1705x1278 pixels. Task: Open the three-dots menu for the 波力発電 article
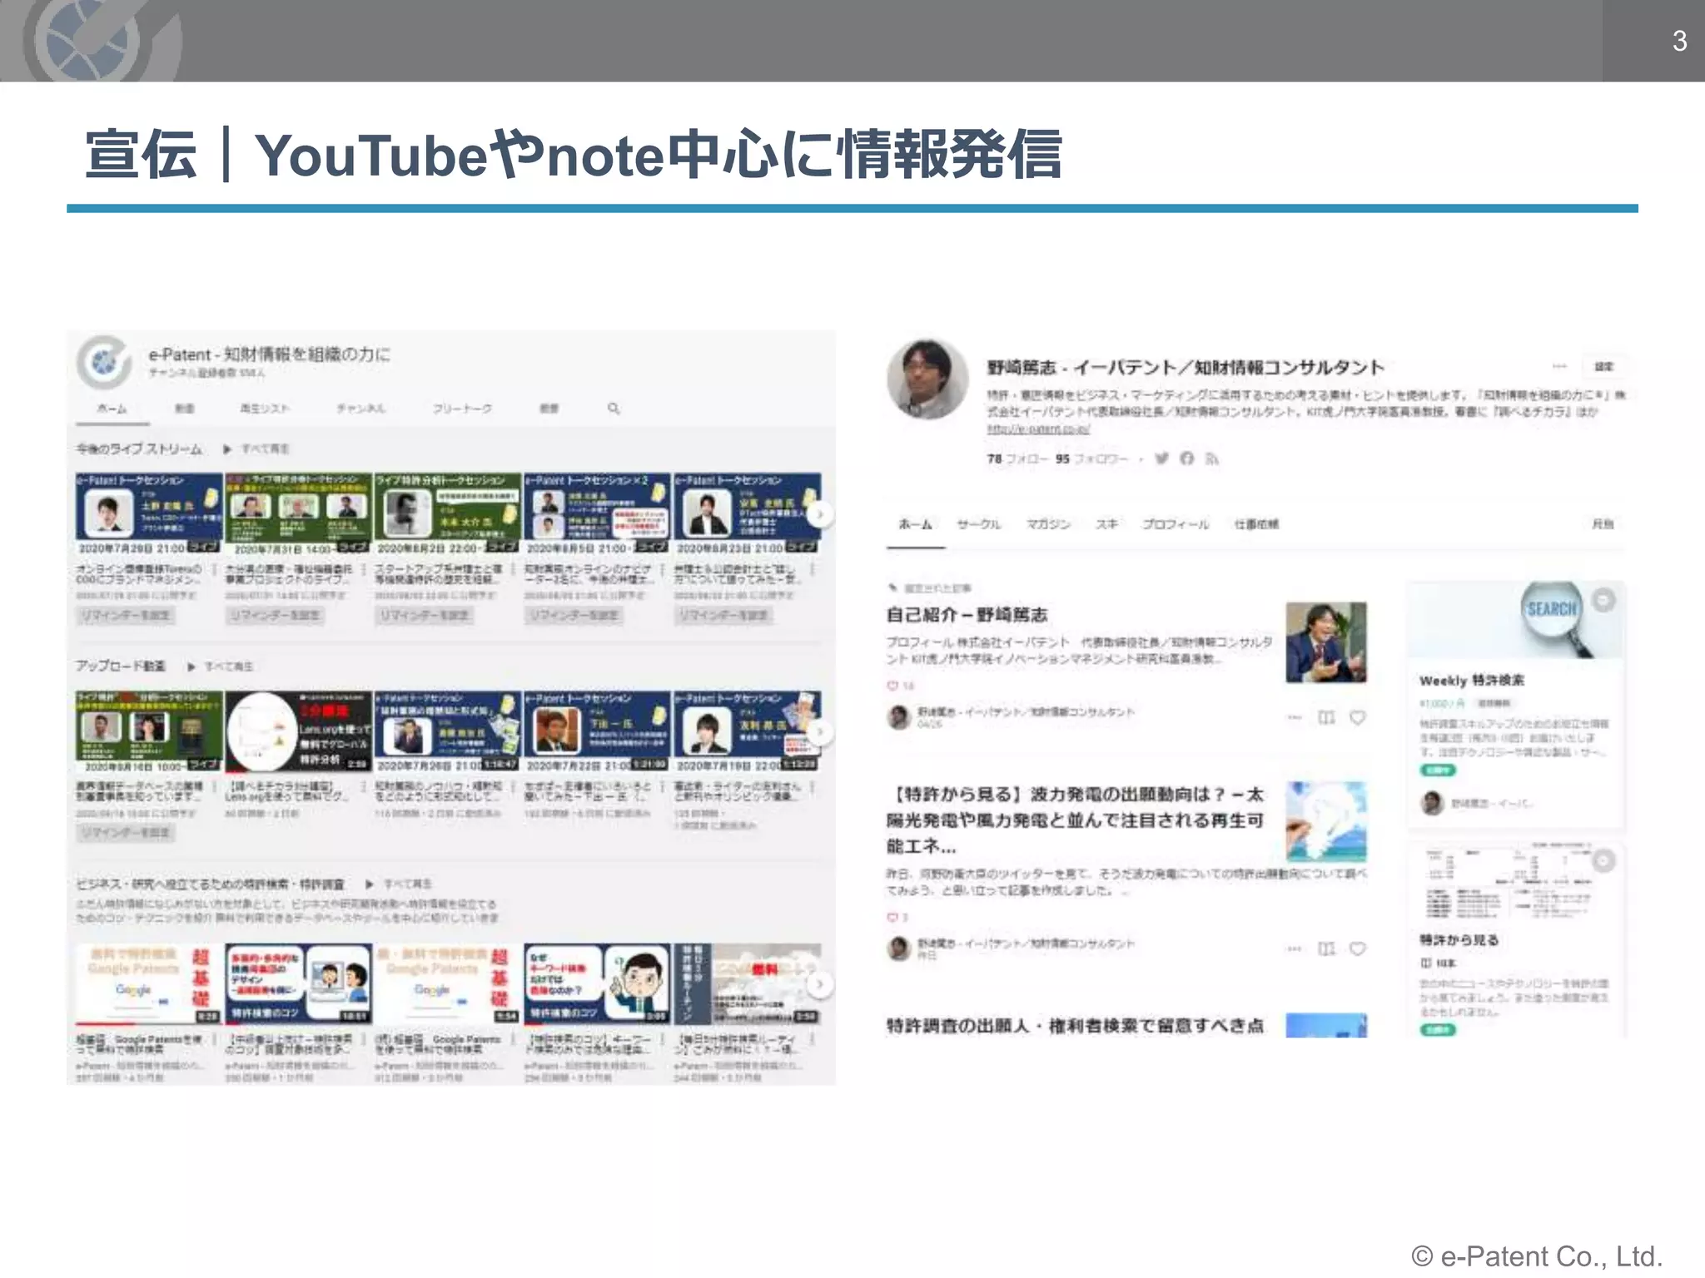click(x=1295, y=949)
